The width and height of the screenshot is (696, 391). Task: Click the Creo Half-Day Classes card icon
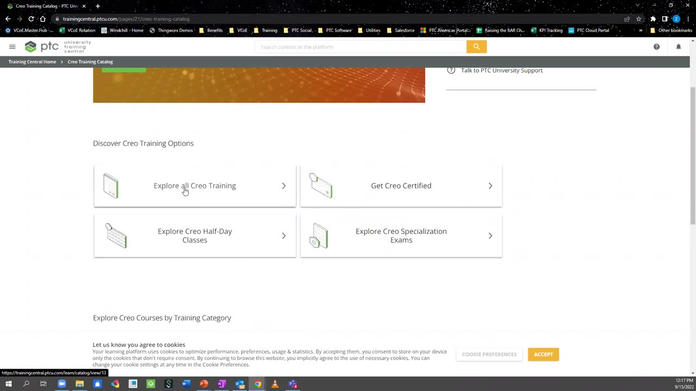coord(116,236)
